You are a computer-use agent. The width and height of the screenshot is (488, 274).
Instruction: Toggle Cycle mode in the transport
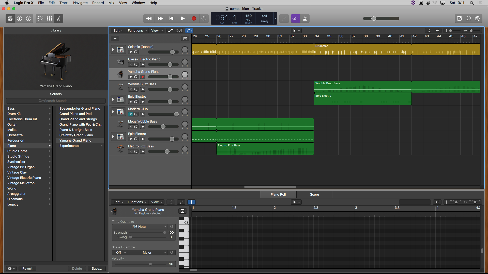click(x=204, y=19)
